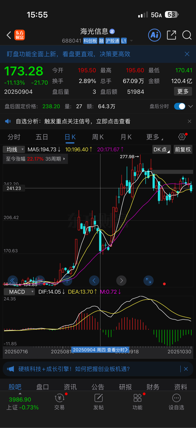Open the 研报 tab
Viewport: 196px width, 428px height.
126,387
